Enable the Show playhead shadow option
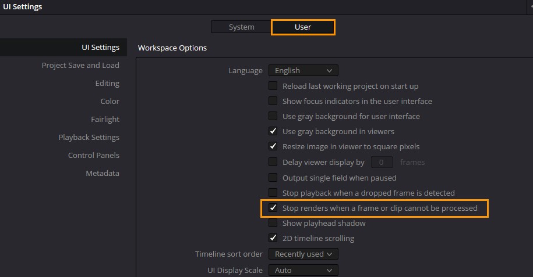 [x=273, y=223]
